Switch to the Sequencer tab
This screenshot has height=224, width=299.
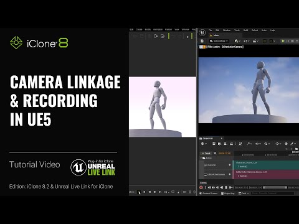[207, 138]
